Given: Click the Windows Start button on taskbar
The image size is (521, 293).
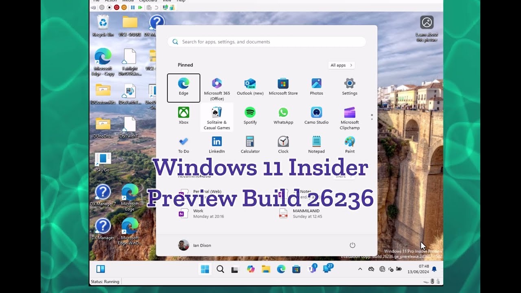Looking at the screenshot, I should [x=205, y=269].
